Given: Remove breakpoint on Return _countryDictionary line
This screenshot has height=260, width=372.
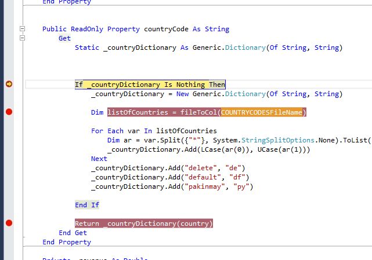Looking at the screenshot, I should (x=9, y=223).
